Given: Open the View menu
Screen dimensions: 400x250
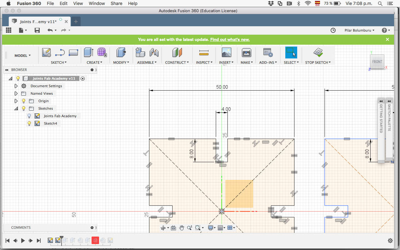Looking at the screenshot, I should click(78, 3).
